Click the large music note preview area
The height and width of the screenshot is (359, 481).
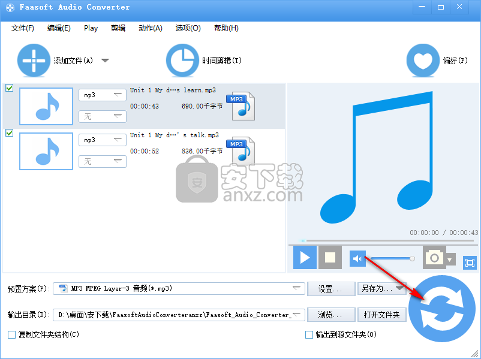click(377, 157)
